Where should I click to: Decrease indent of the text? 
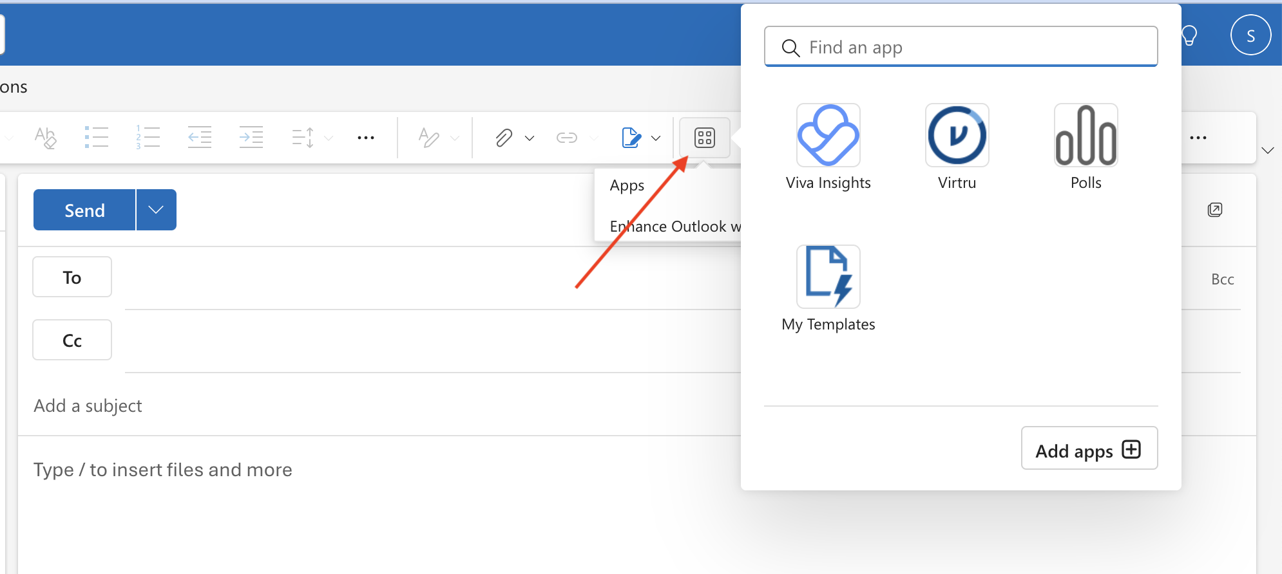pos(199,138)
